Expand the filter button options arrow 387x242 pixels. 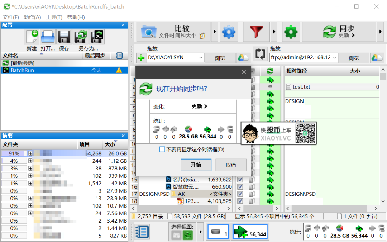click(274, 32)
